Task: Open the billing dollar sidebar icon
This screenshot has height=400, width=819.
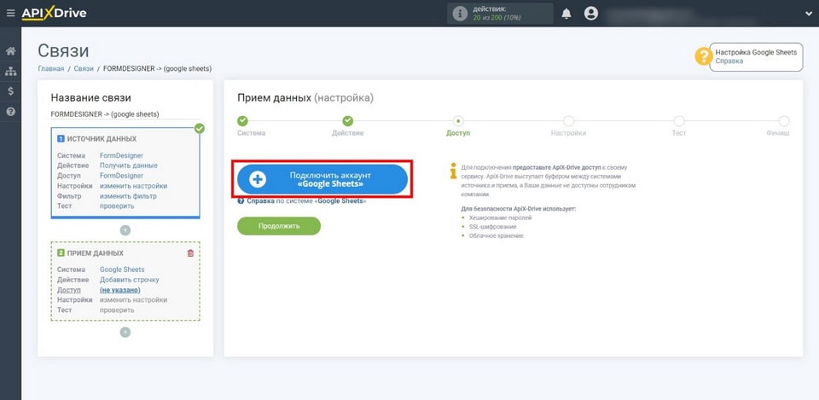Action: pyautogui.click(x=10, y=91)
